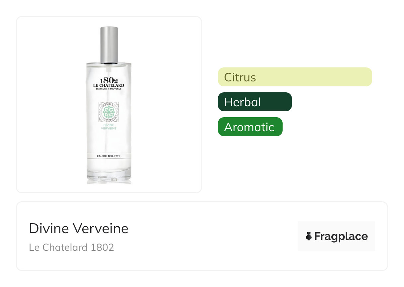Click the green Divine Verveine text on the bottle
Screen dimensions: 404x287
109,127
